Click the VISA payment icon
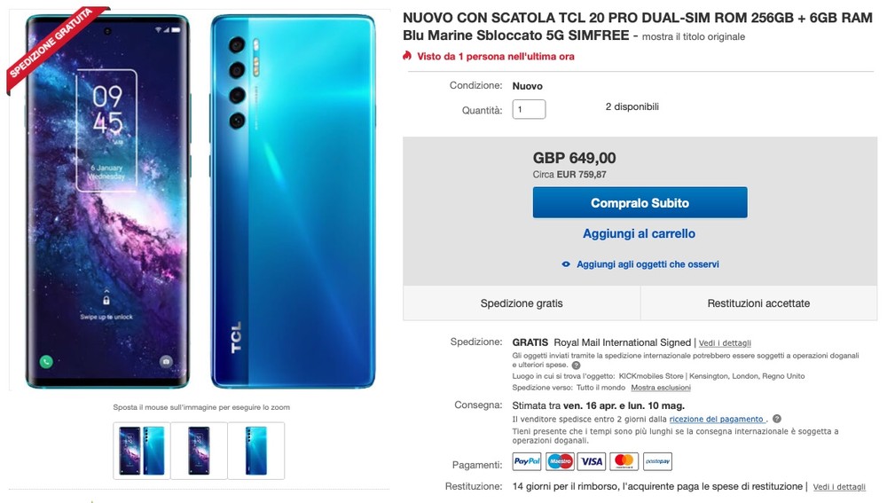This screenshot has height=503, width=887. 592,461
